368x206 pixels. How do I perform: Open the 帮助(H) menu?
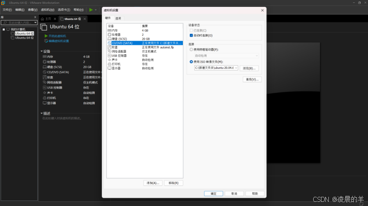(79, 10)
